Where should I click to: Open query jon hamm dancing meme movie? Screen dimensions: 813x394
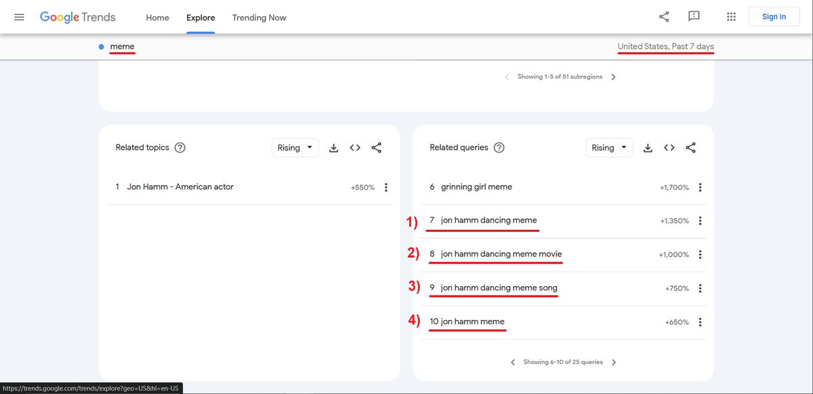pos(501,254)
